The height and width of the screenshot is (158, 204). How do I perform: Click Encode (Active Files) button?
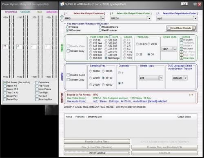tap(97, 142)
